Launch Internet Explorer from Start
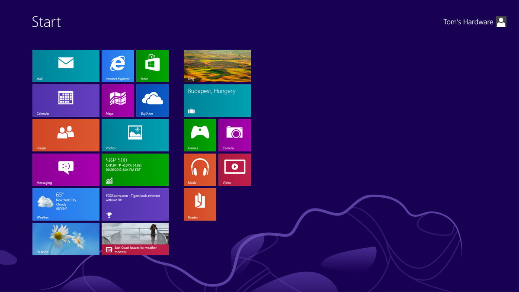This screenshot has width=519, height=292. click(118, 66)
